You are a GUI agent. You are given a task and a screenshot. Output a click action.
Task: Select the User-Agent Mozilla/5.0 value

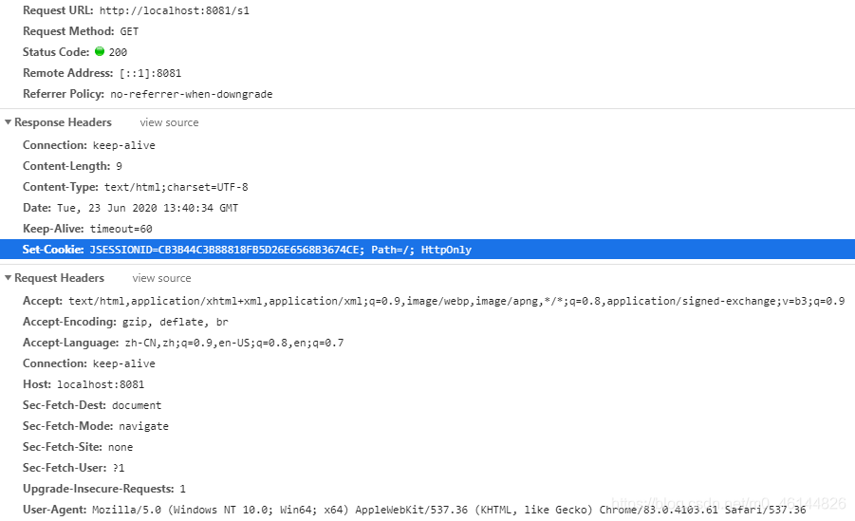tap(449, 510)
